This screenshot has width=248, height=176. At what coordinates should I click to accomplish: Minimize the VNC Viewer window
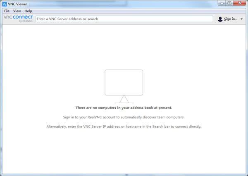tap(222, 3)
